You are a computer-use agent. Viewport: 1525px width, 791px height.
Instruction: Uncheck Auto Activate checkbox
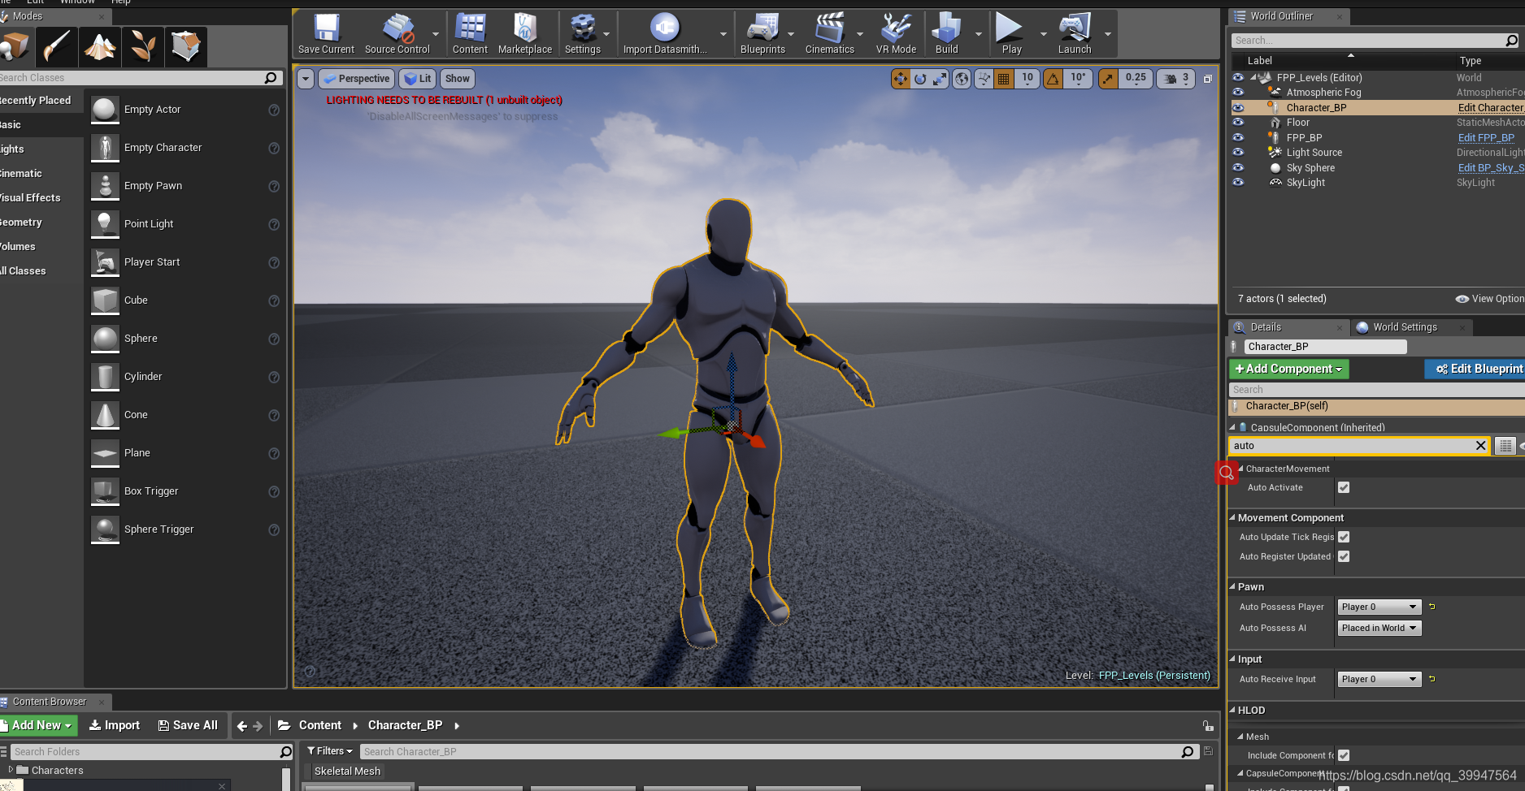1344,487
